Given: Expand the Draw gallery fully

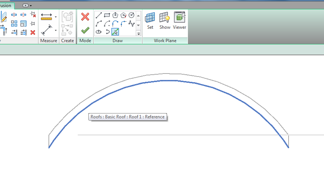Looking at the screenshot, I should point(139,34).
